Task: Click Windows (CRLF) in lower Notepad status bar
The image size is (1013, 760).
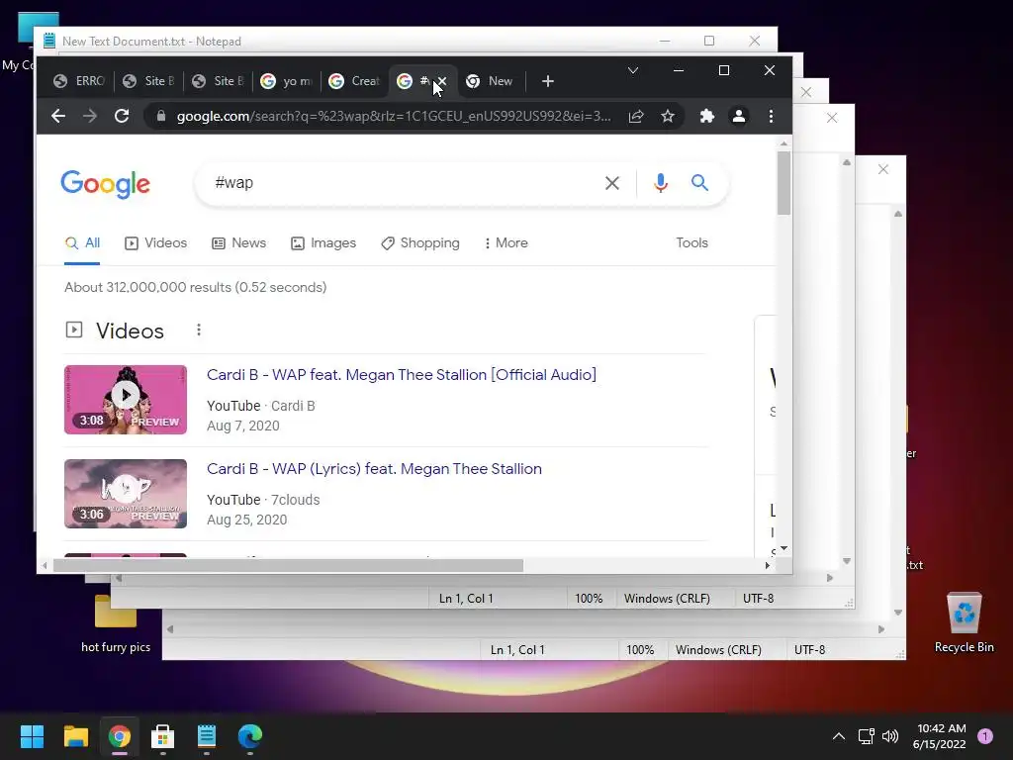Action: click(x=718, y=650)
